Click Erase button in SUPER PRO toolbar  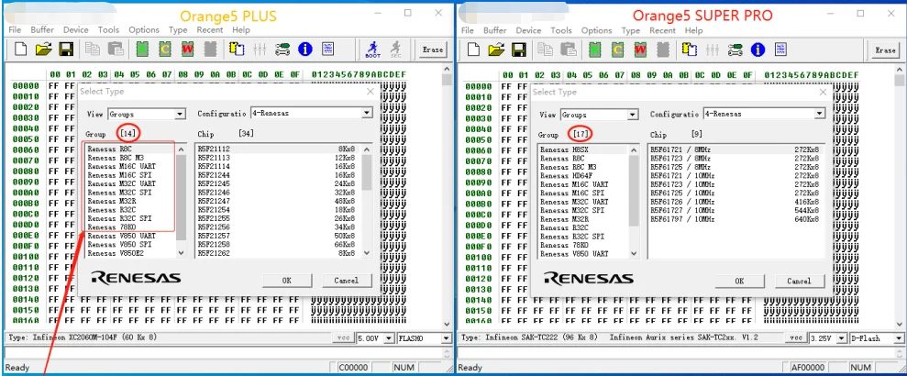click(885, 50)
